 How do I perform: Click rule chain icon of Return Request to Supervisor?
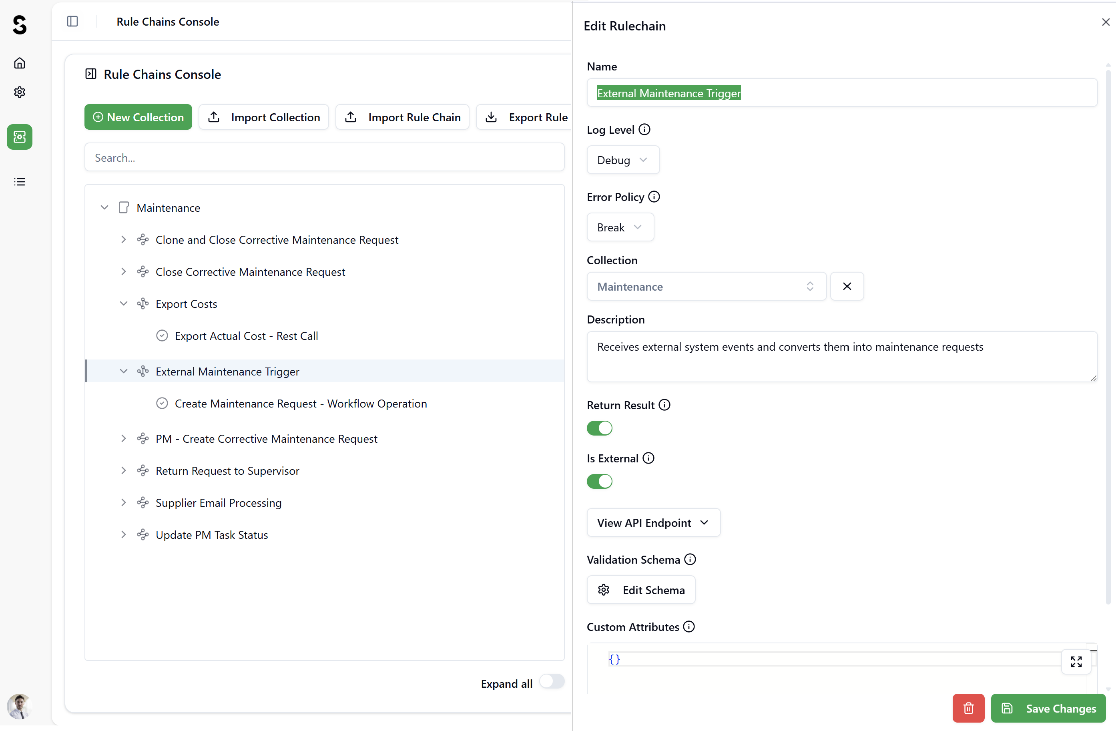pos(143,471)
